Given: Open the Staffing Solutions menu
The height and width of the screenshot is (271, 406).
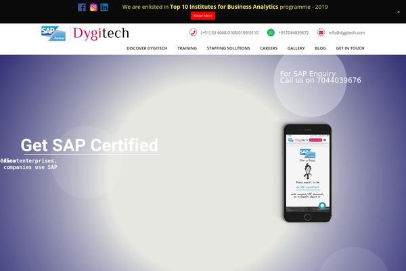Looking at the screenshot, I should 229,48.
